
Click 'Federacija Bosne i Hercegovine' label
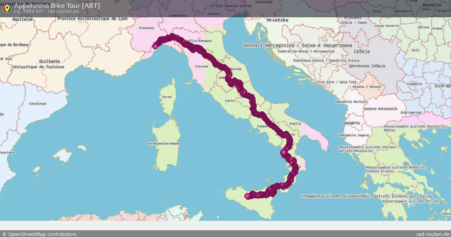point(306,51)
